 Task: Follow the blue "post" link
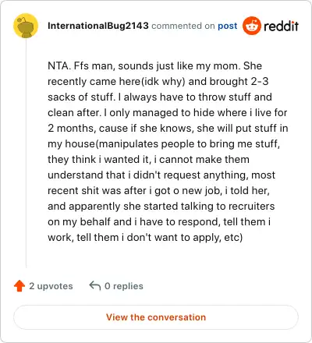[228, 26]
